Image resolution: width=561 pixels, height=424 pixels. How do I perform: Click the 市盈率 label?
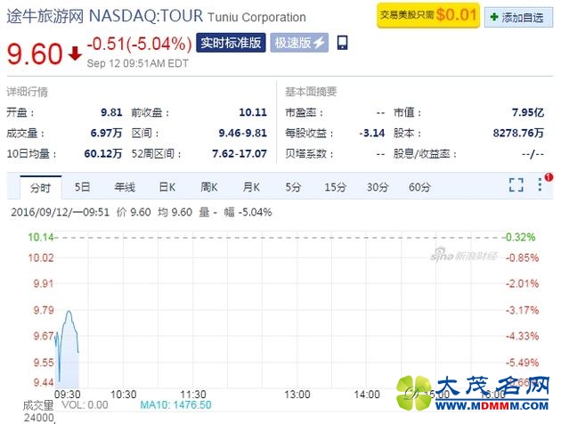tap(304, 113)
